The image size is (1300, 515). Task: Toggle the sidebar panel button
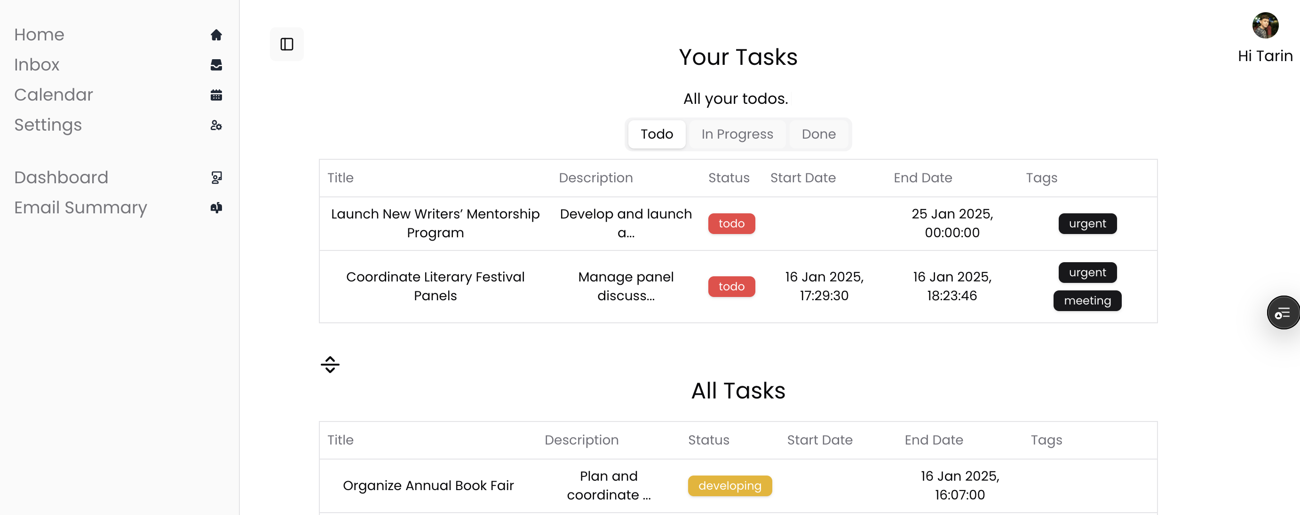click(x=286, y=44)
